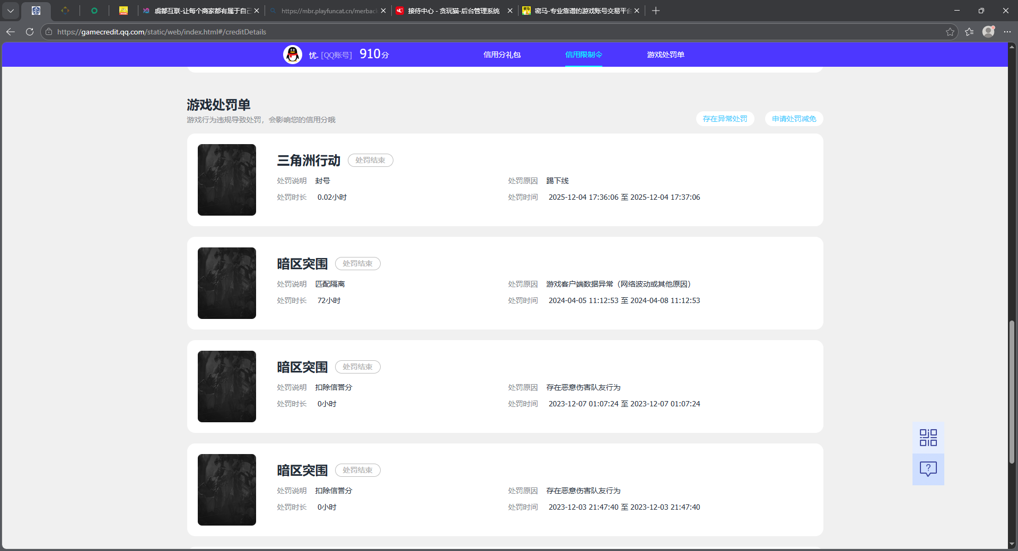Click the 三角洲行动 game thumbnail

tap(226, 180)
